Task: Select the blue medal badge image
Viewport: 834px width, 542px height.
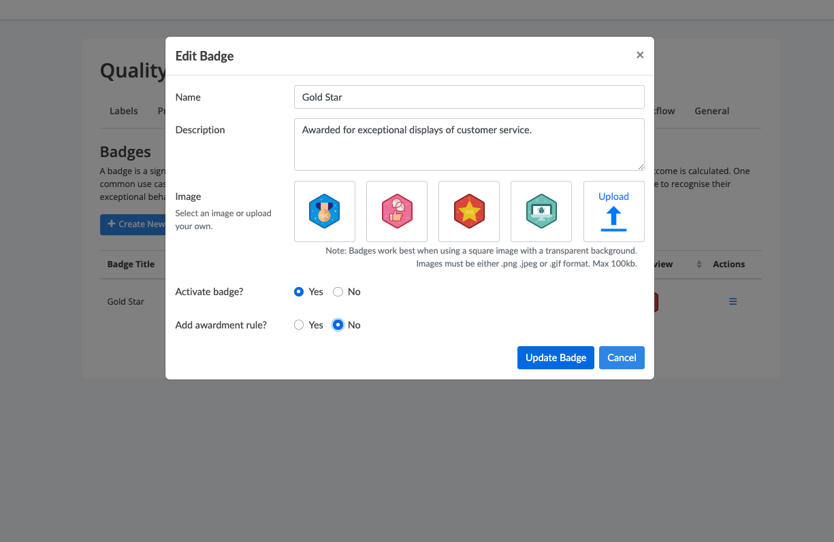Action: 324,211
